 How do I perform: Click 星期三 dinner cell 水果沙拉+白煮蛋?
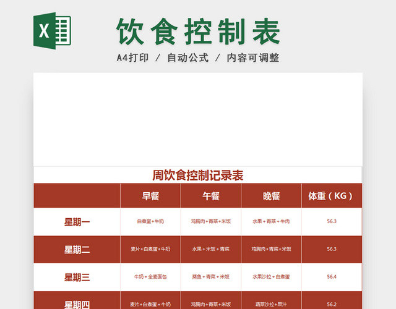pyautogui.click(x=271, y=277)
